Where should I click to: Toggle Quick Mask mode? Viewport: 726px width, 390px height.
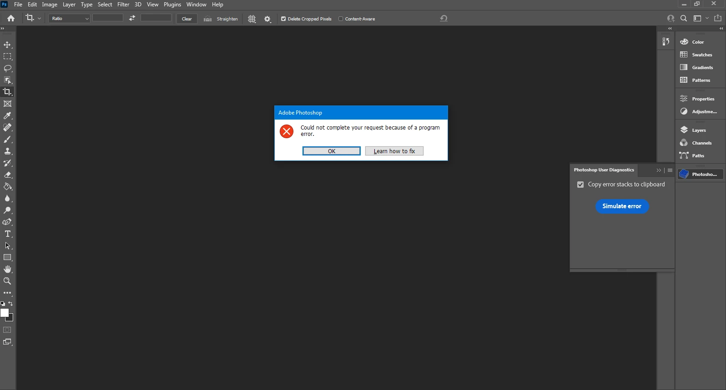pyautogui.click(x=7, y=330)
